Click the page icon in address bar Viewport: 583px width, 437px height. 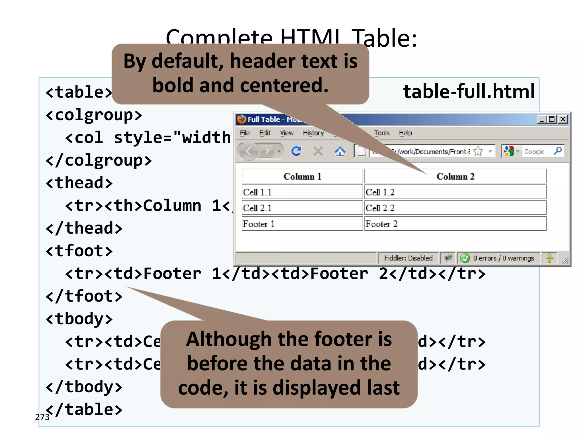(x=362, y=151)
